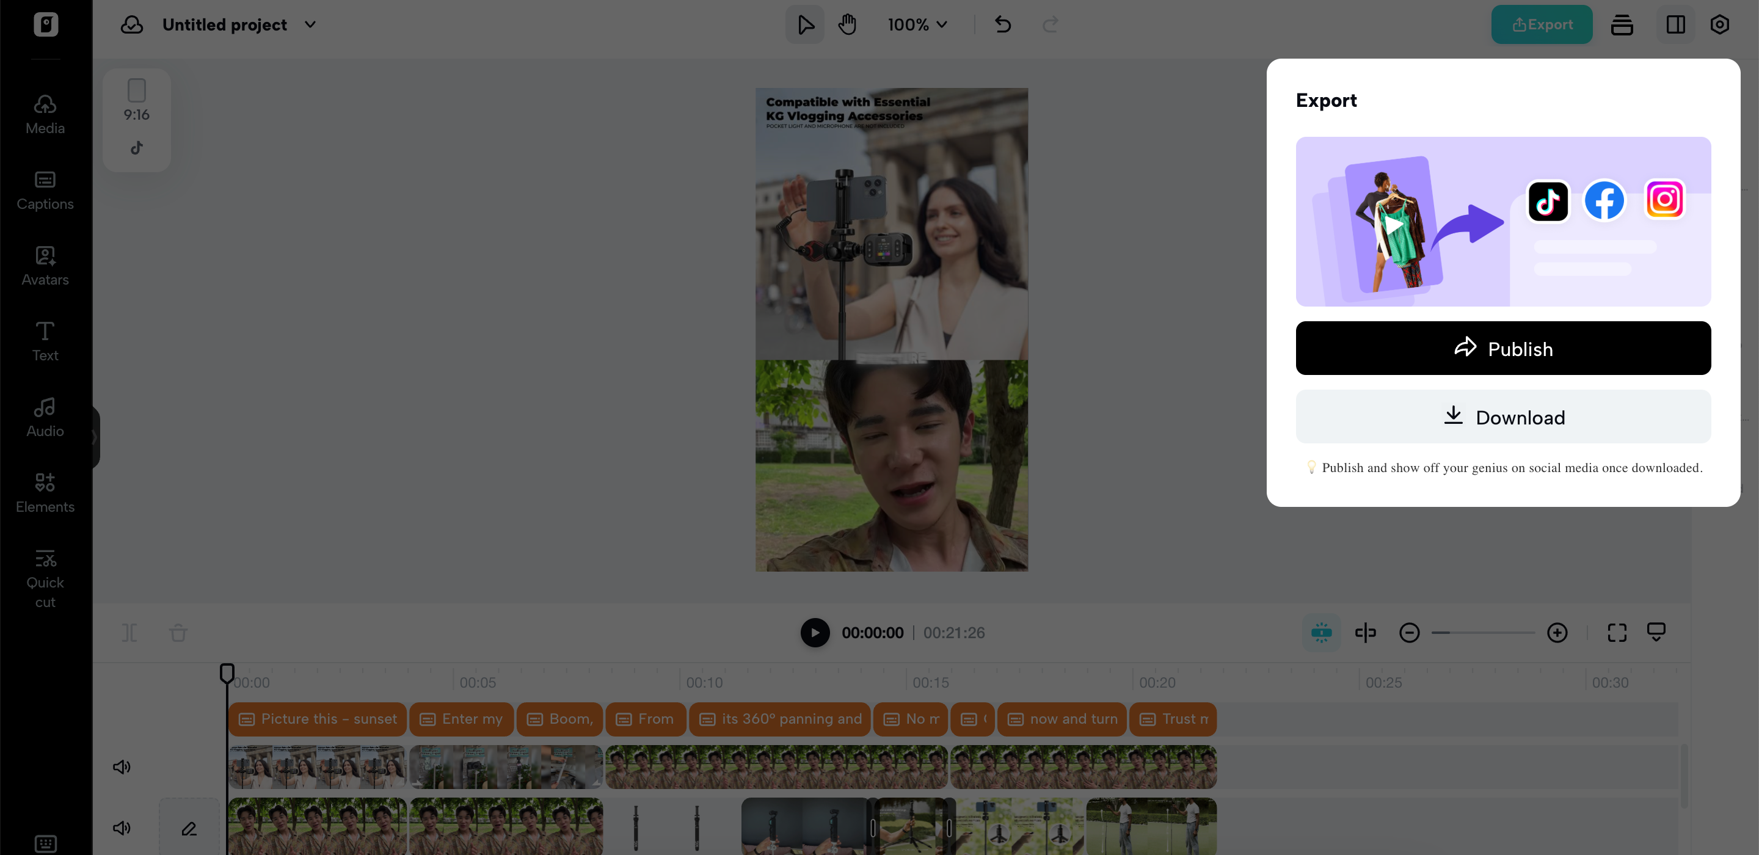Click the undo arrow icon
The image size is (1759, 855).
[1002, 24]
